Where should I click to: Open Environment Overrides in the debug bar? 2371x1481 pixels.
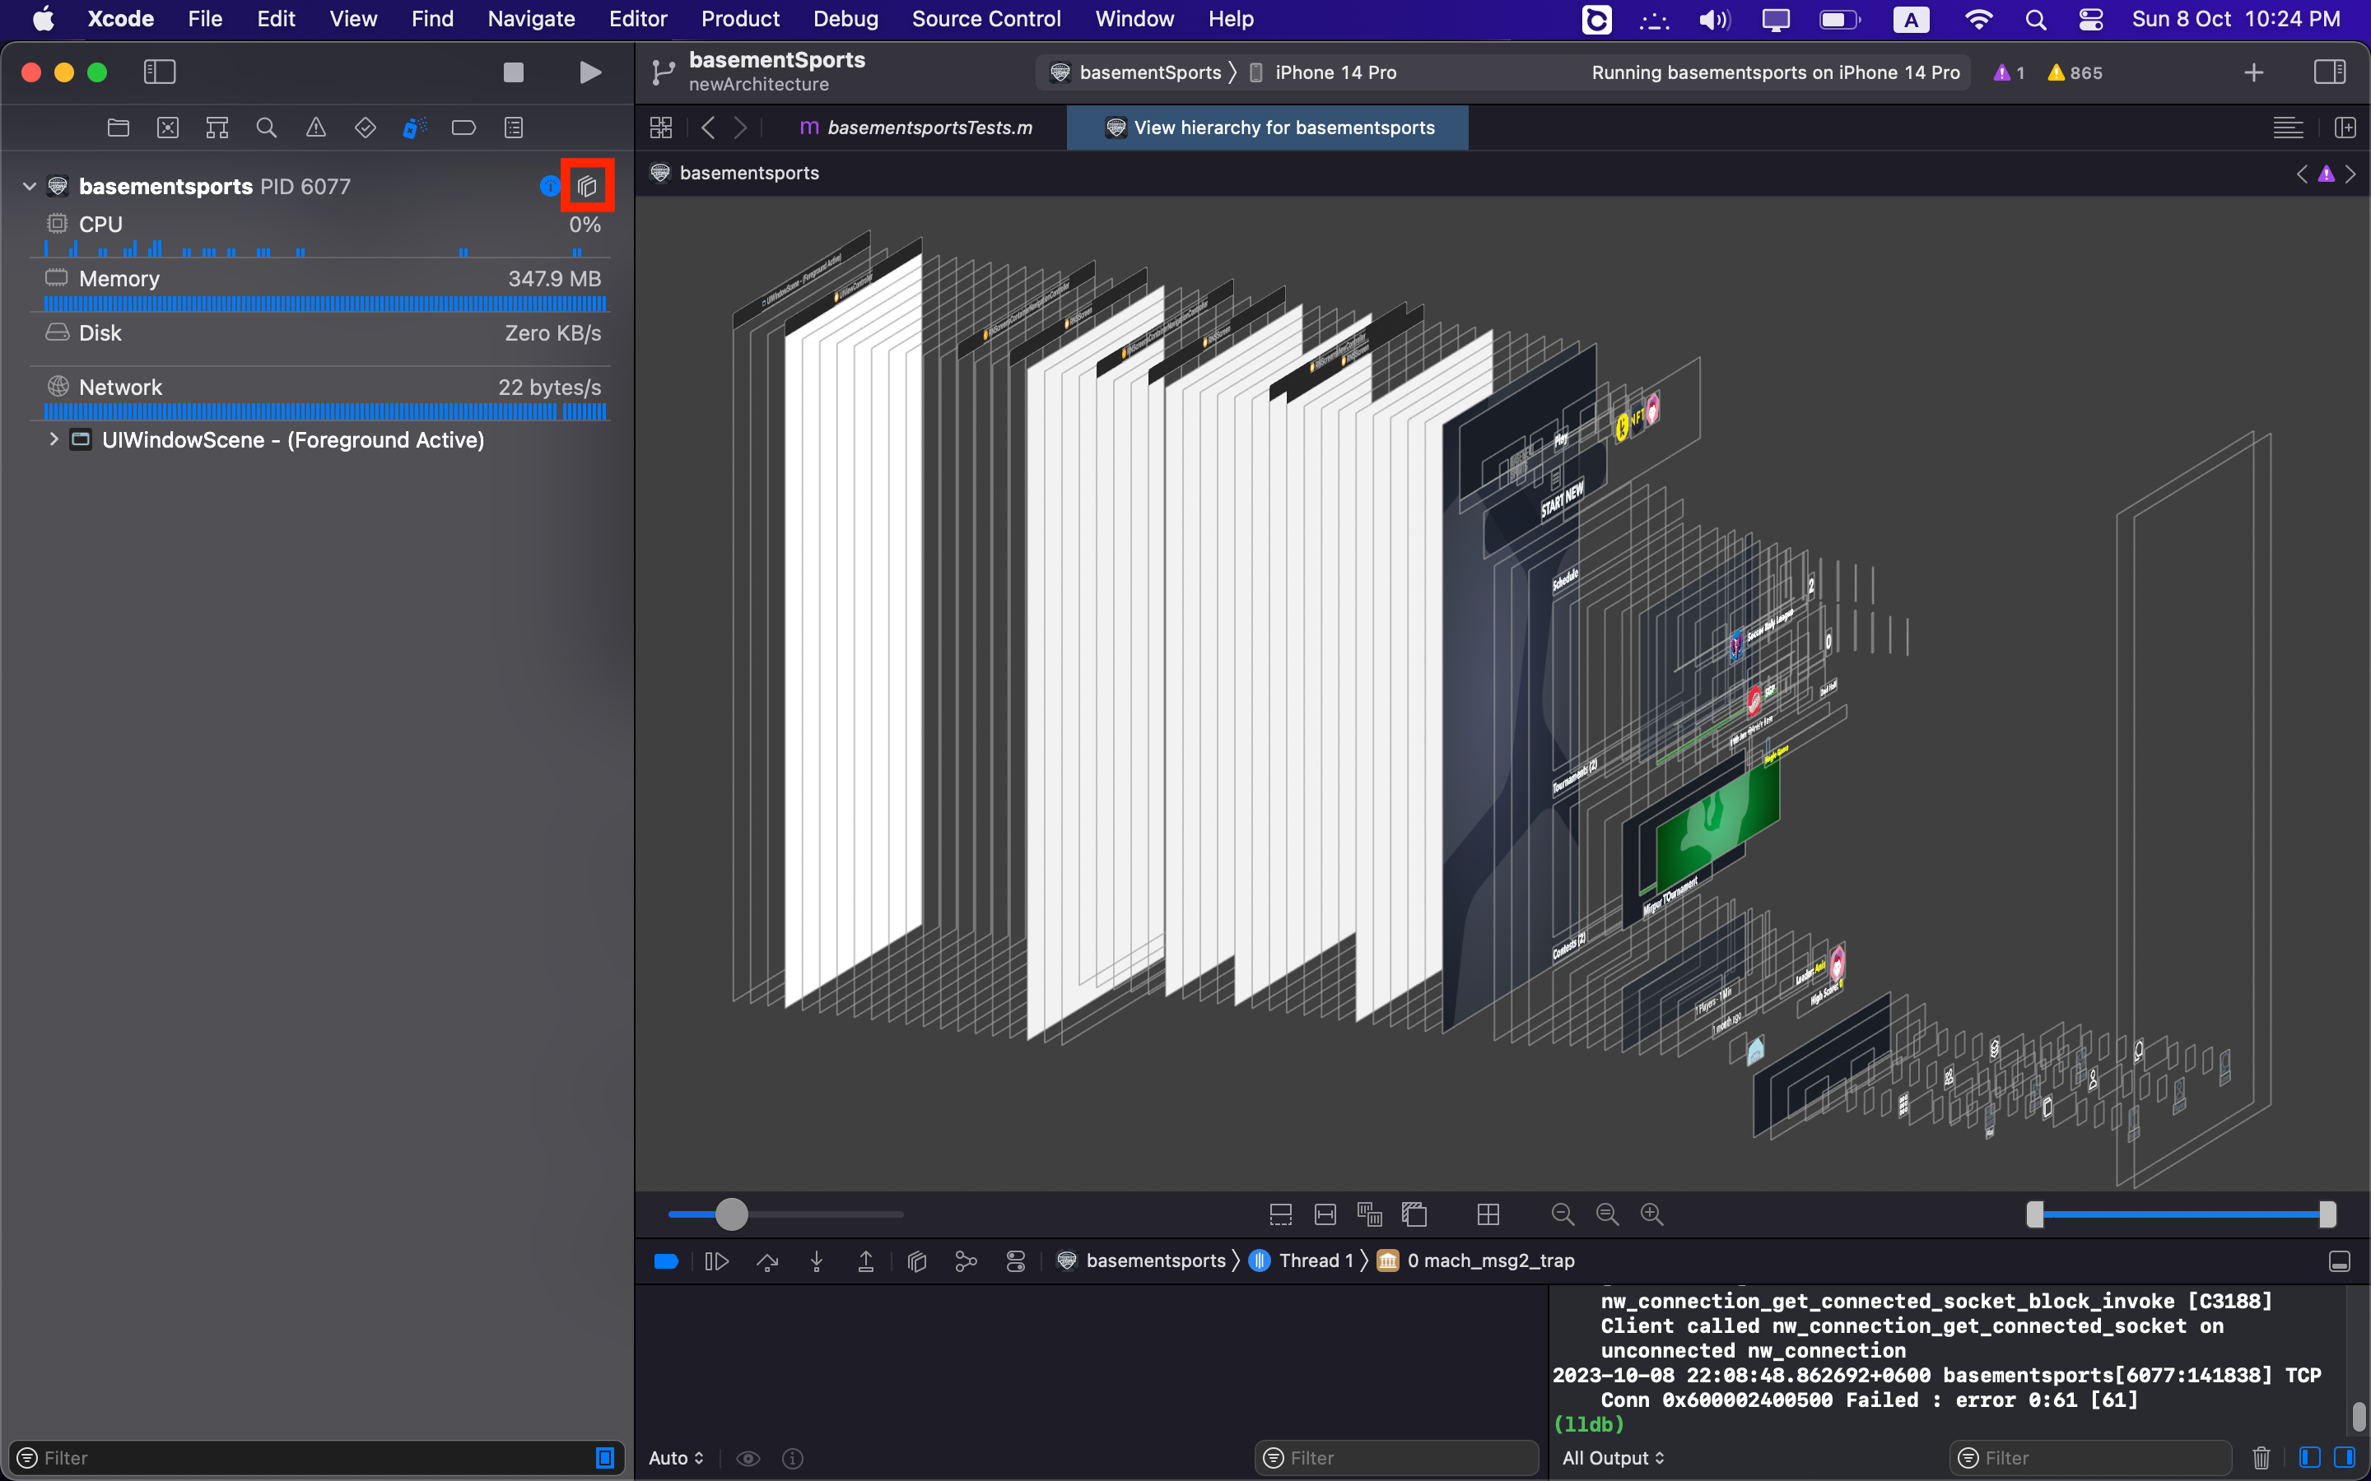pos(1016,1261)
